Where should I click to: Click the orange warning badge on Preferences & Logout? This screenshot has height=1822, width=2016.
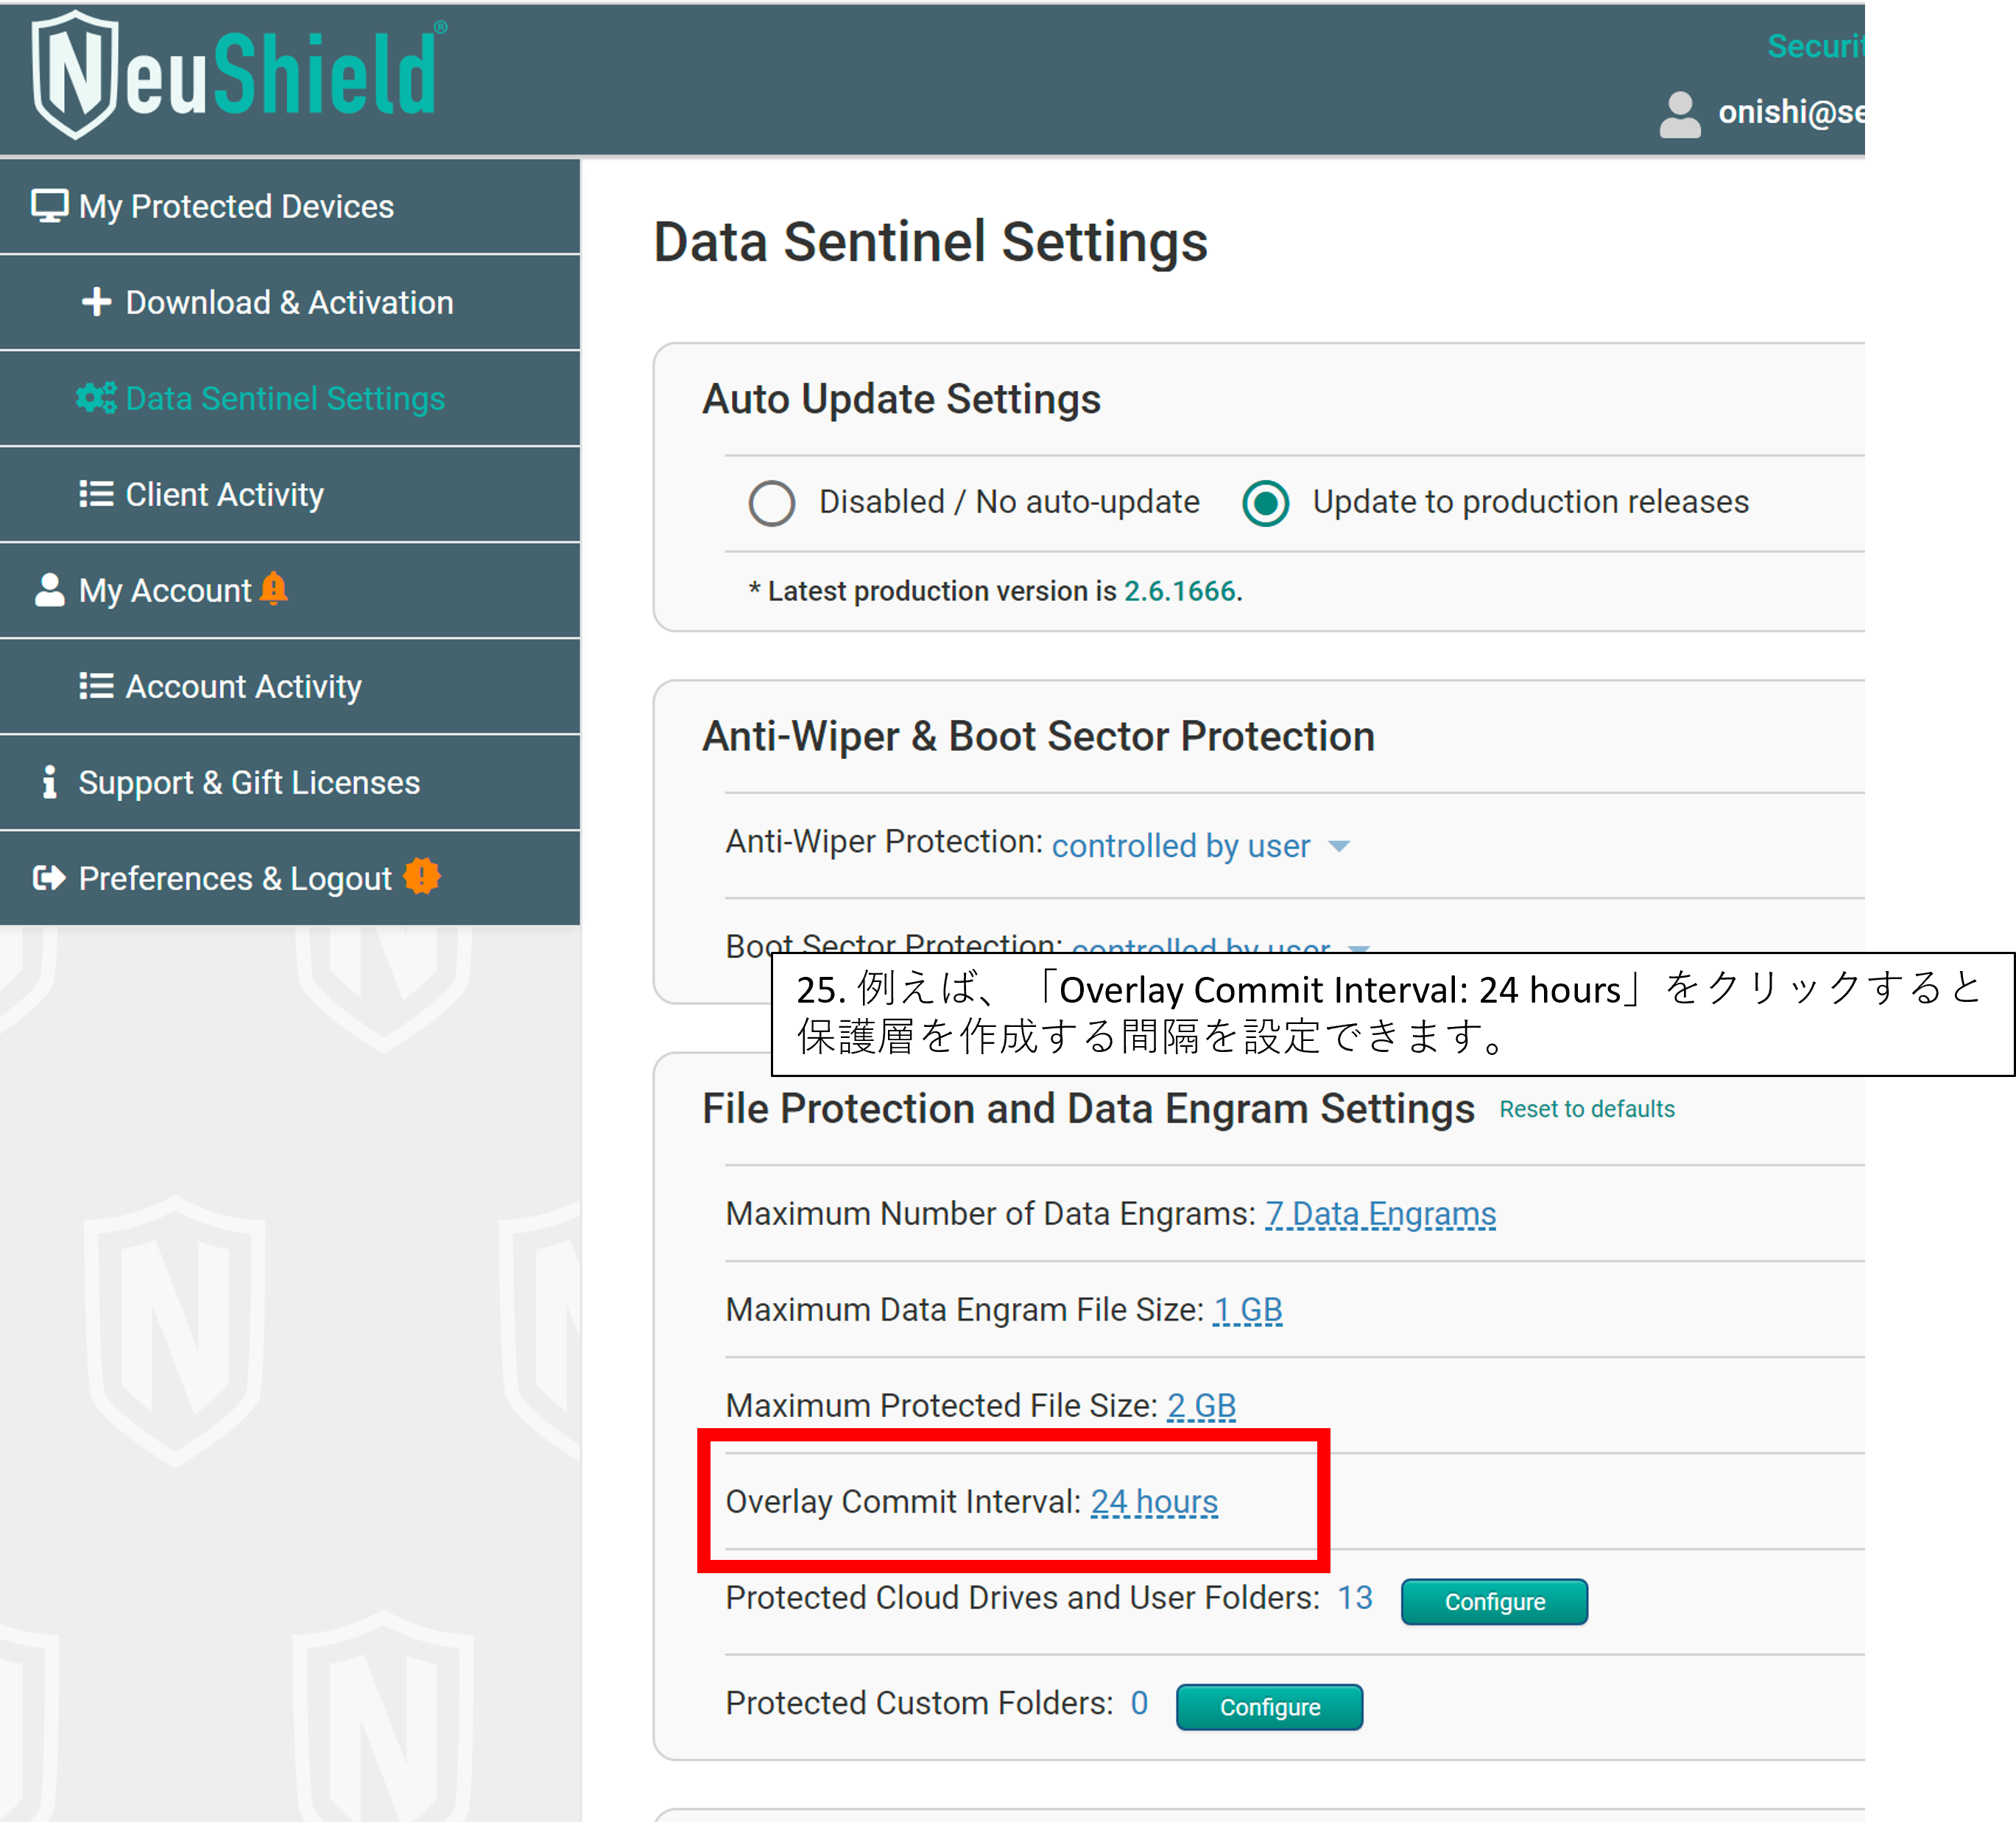(x=421, y=877)
